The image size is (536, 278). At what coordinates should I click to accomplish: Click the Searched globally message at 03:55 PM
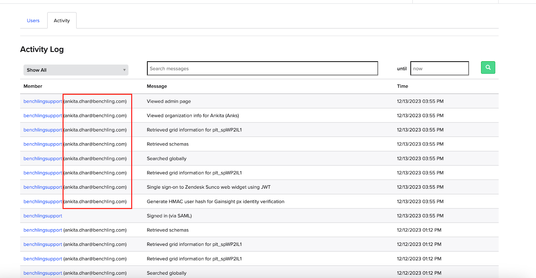tap(166, 159)
